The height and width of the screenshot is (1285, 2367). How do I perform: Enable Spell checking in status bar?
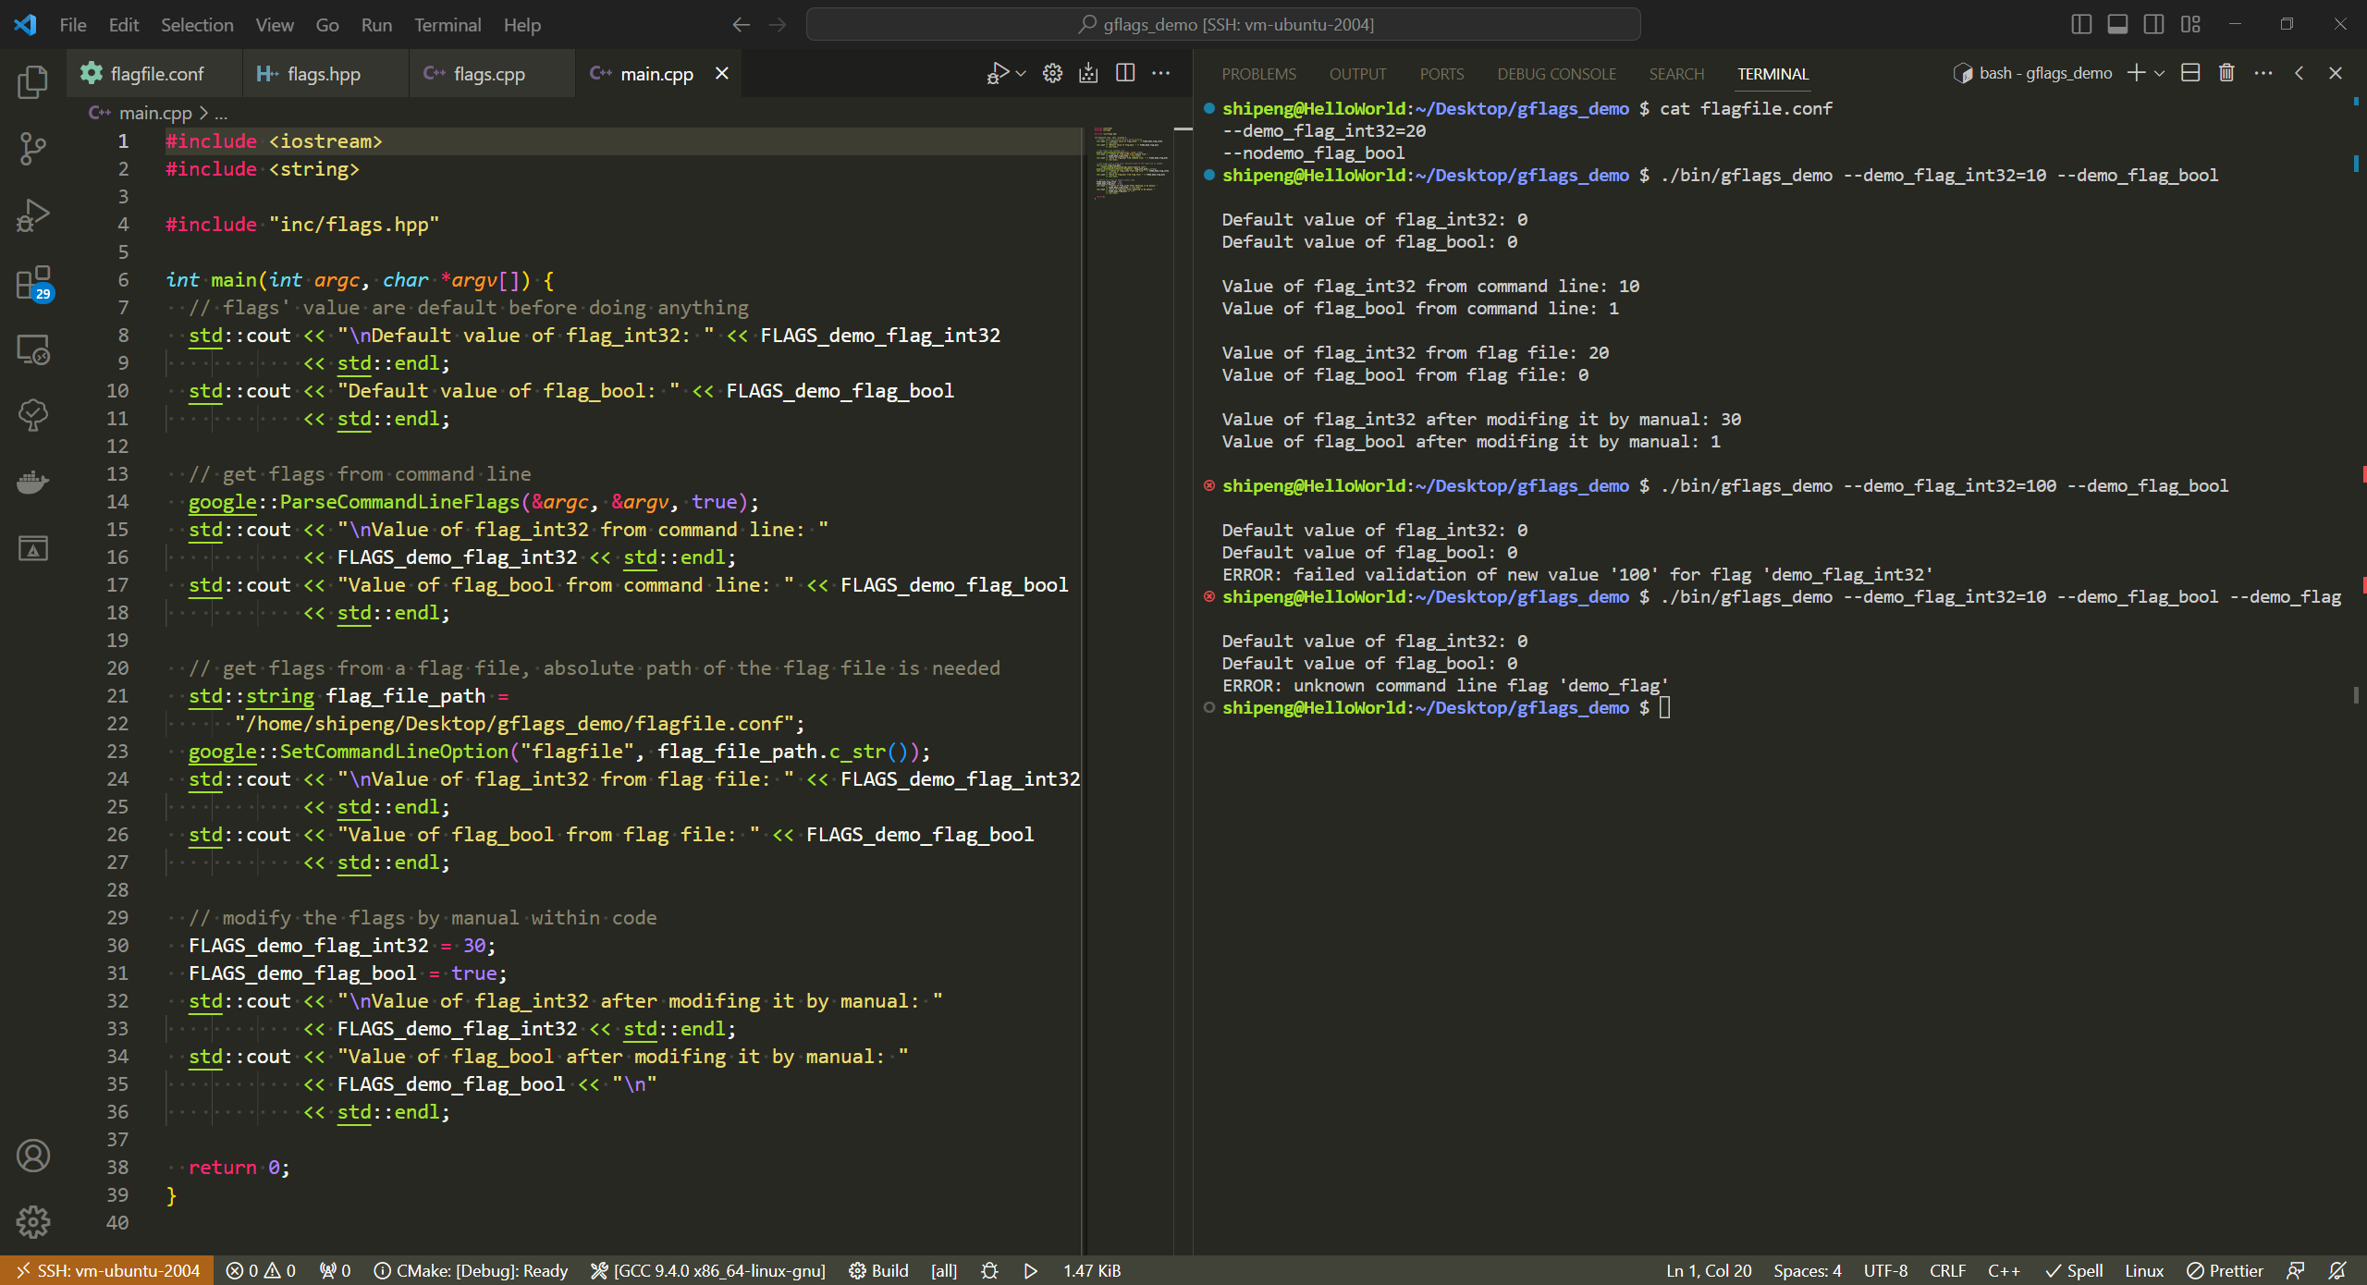(2074, 1270)
